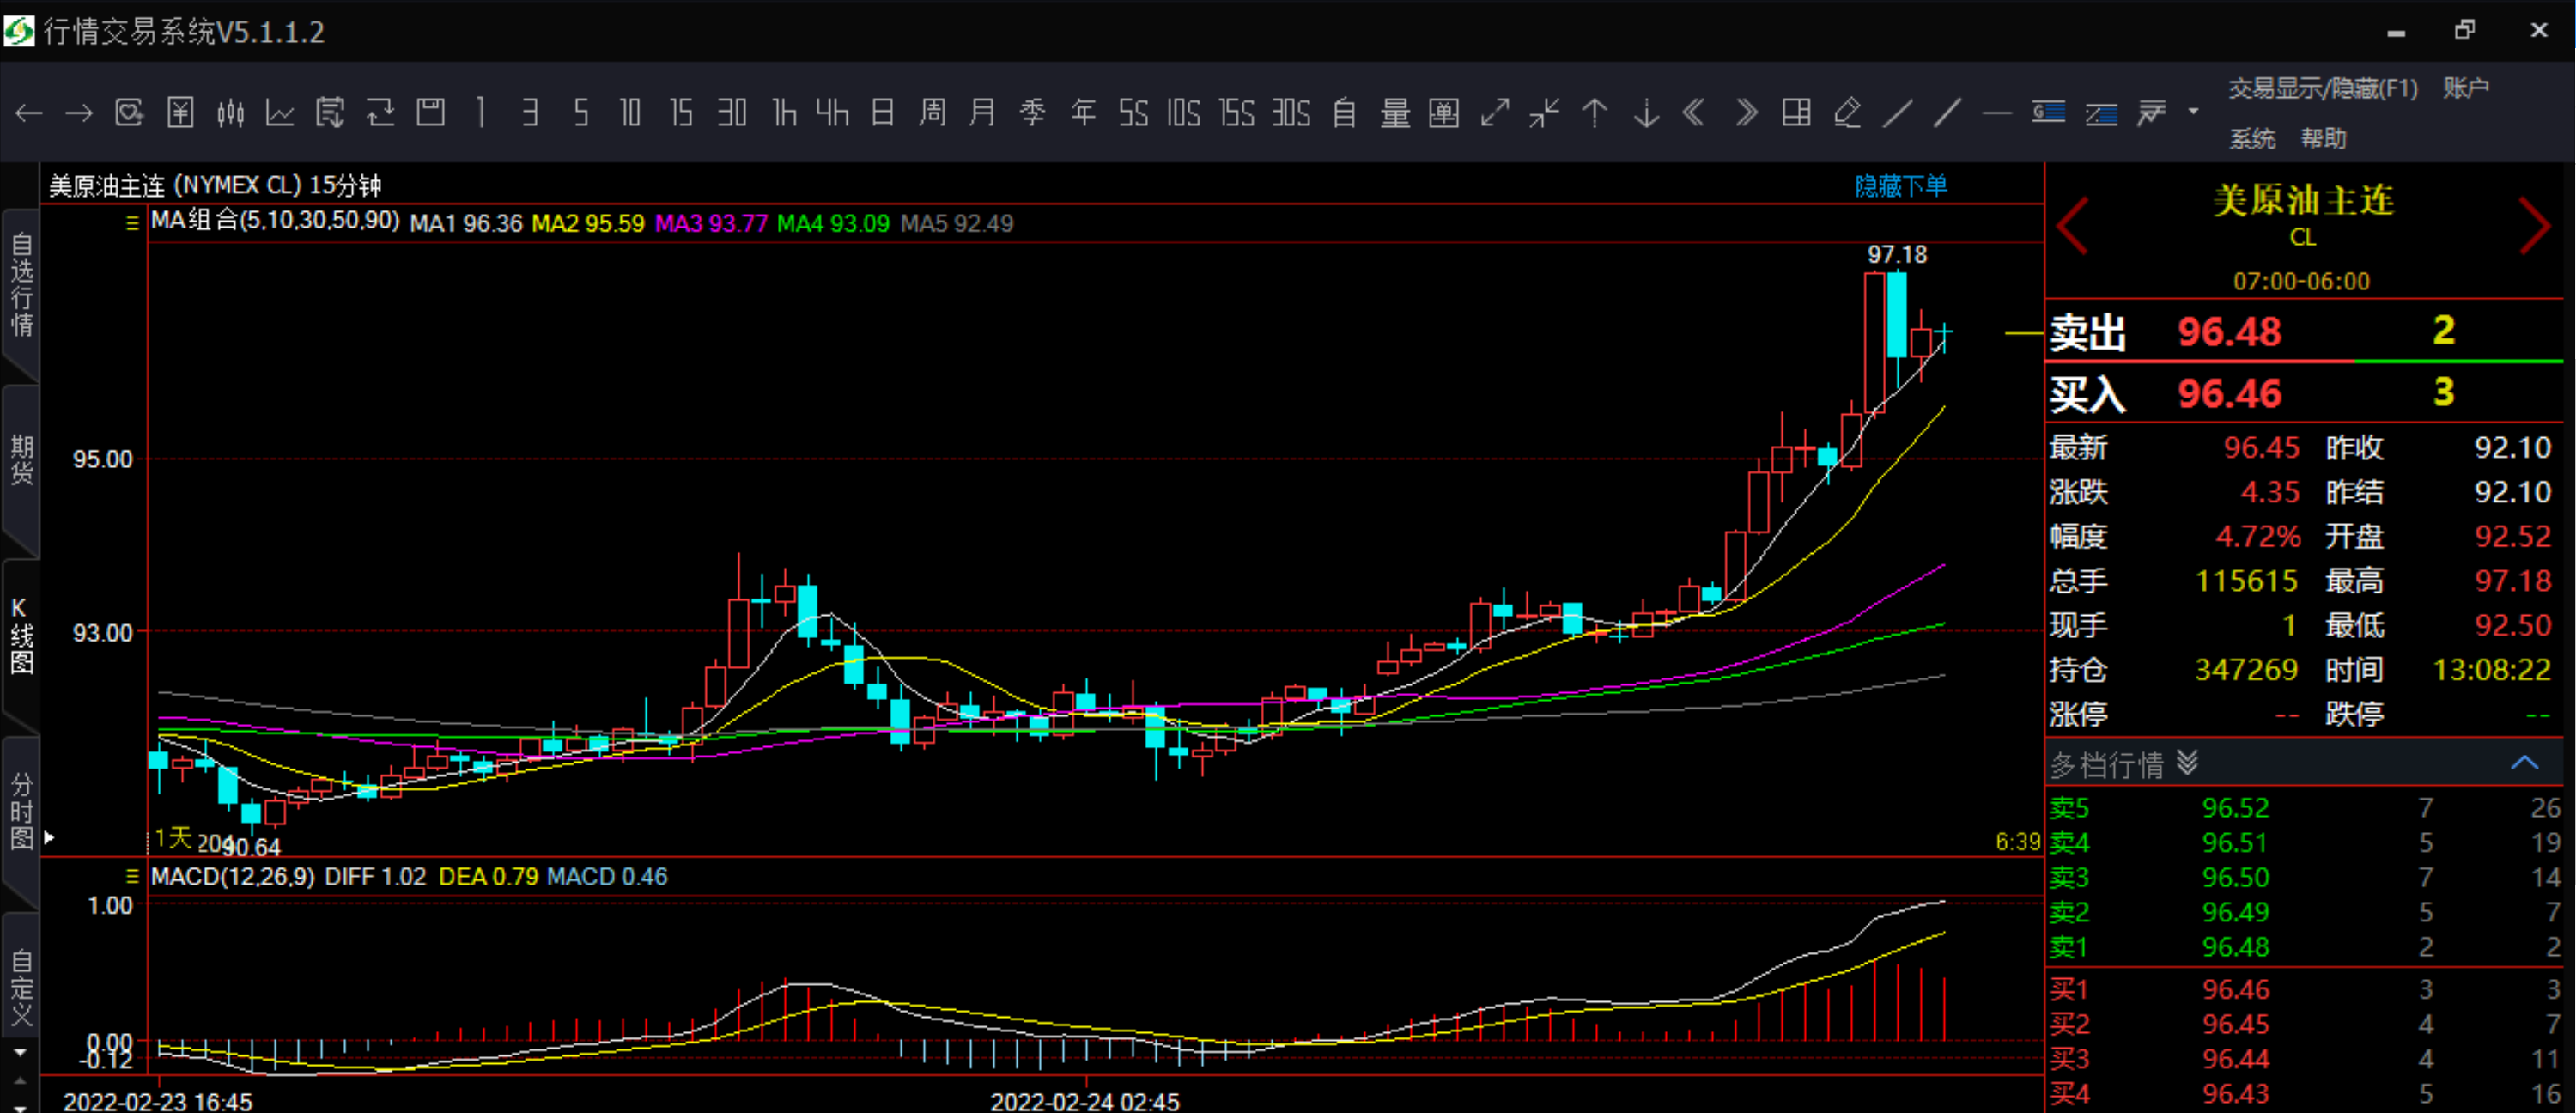Image resolution: width=2576 pixels, height=1113 pixels.
Task: Click the 买入 buy price 96.46
Action: click(x=2228, y=394)
